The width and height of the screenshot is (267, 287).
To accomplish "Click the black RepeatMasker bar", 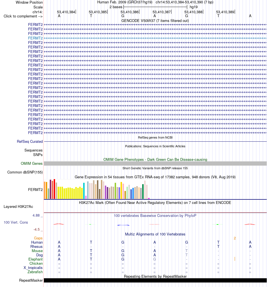I will point(155,281).
